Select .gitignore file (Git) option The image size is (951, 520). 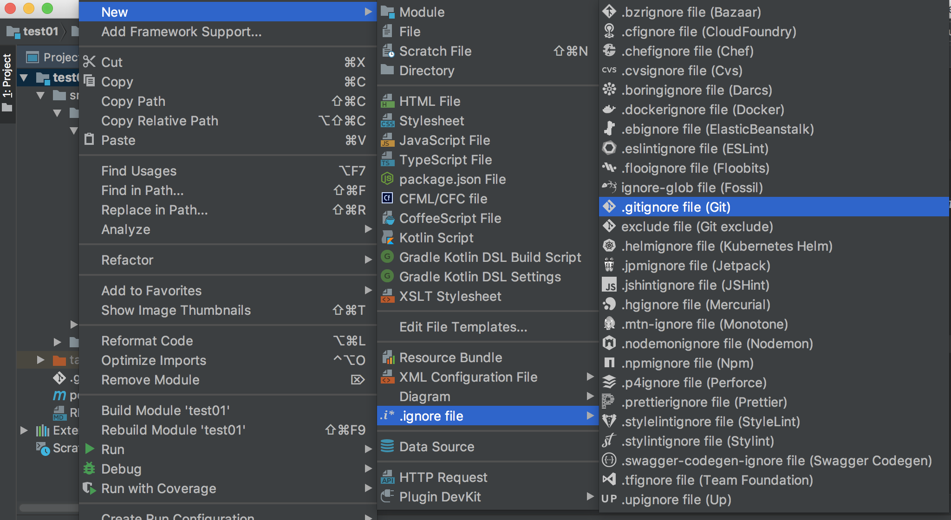pyautogui.click(x=676, y=207)
